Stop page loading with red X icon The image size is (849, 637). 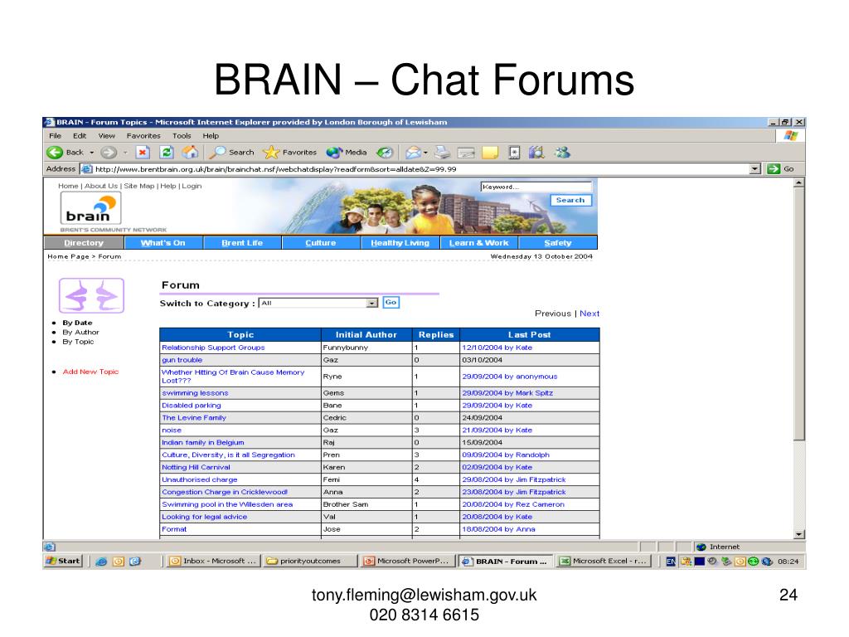click(143, 153)
